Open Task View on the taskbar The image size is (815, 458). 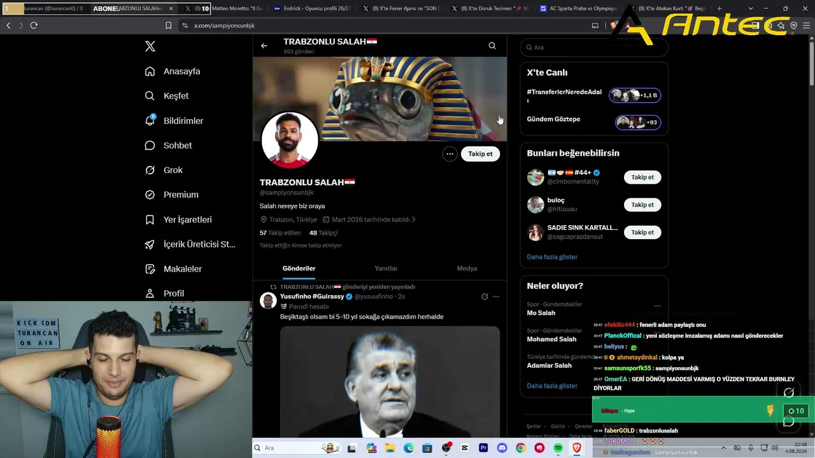[x=352, y=448]
